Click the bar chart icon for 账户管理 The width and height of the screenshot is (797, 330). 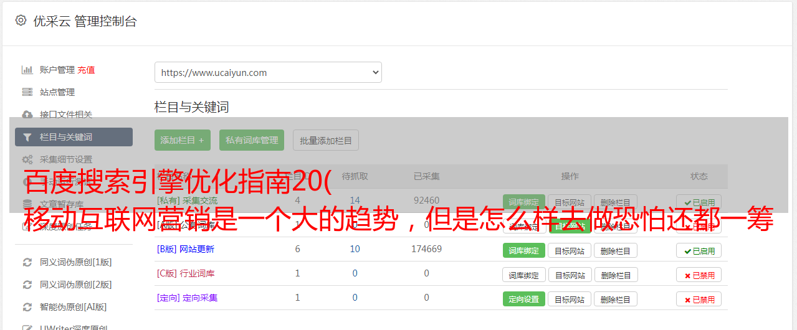(27, 70)
